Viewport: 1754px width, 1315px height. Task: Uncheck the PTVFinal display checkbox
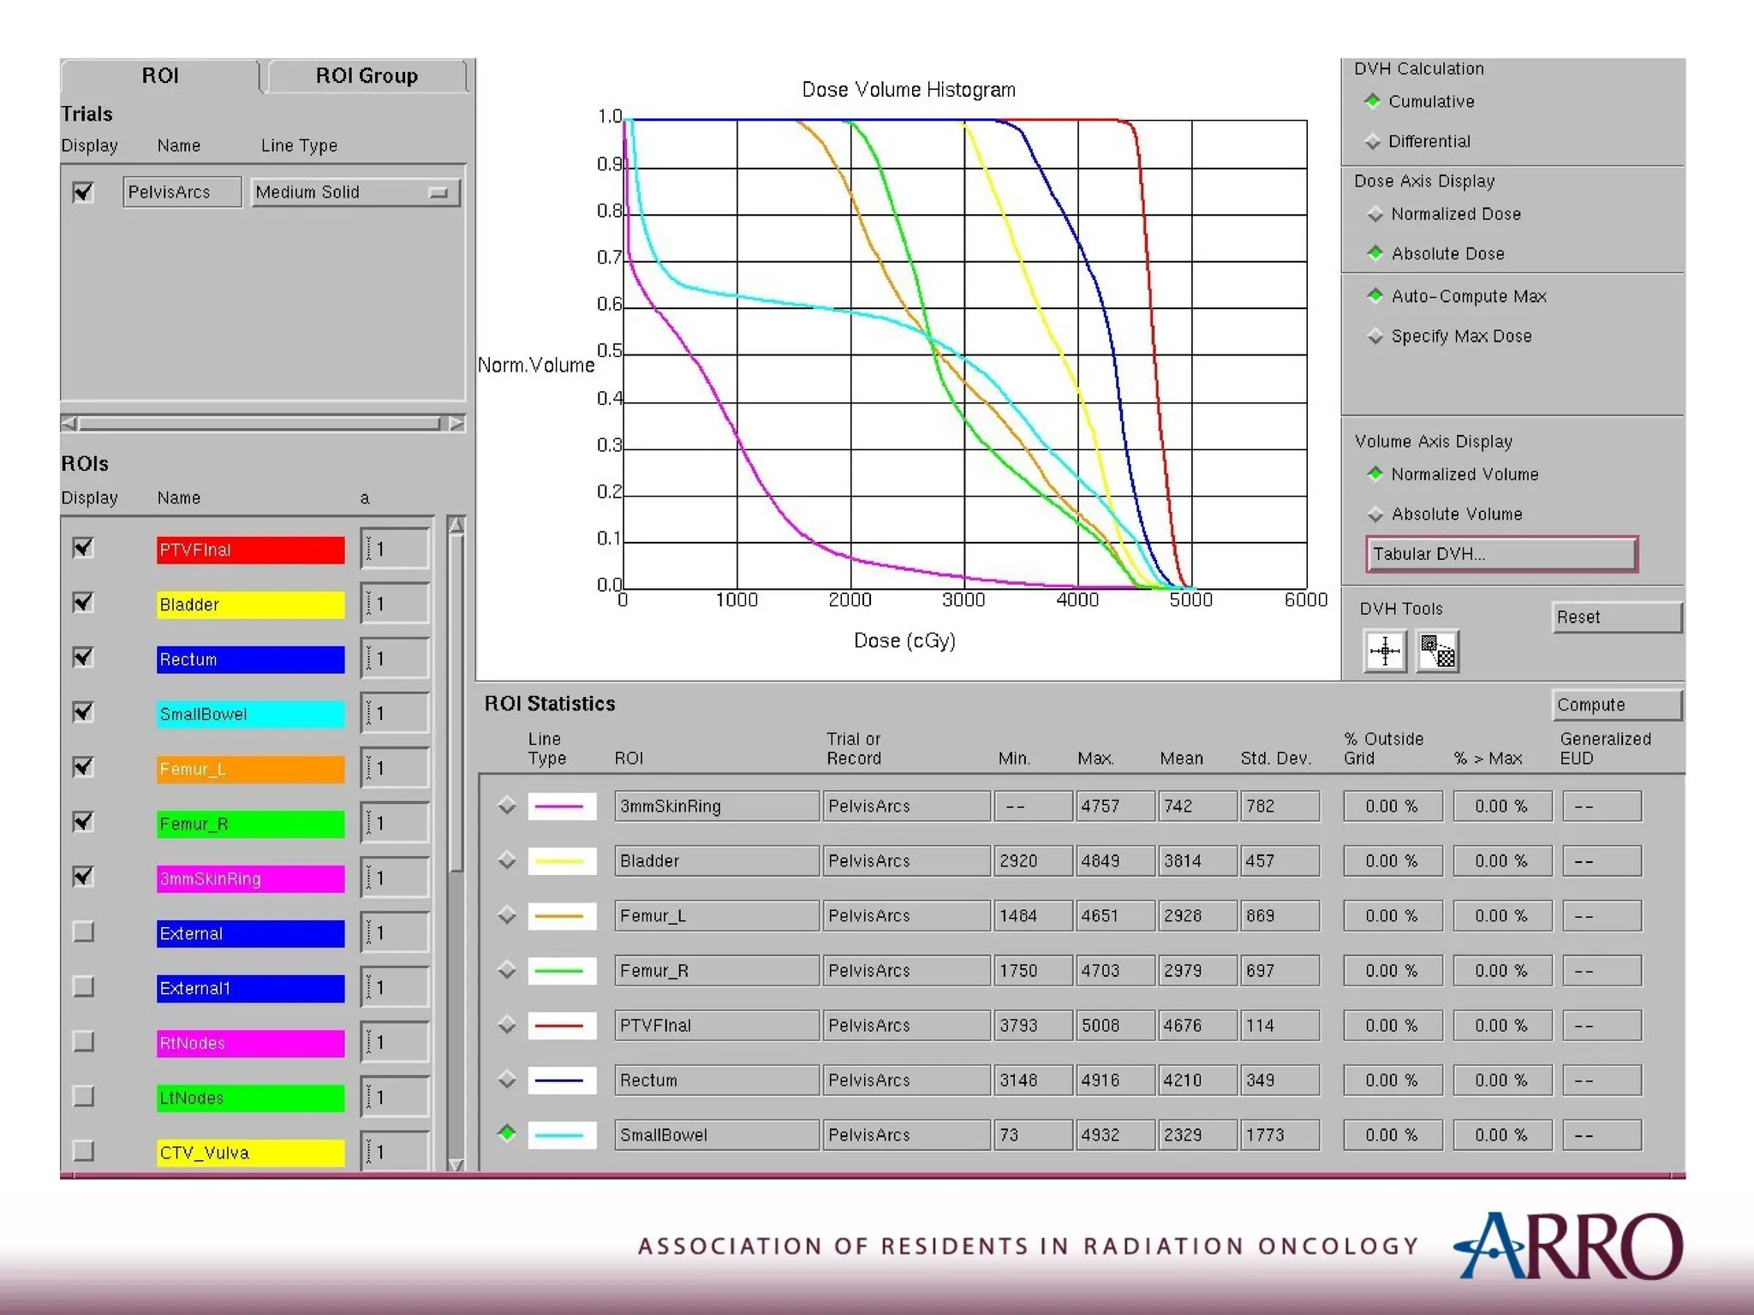(83, 548)
